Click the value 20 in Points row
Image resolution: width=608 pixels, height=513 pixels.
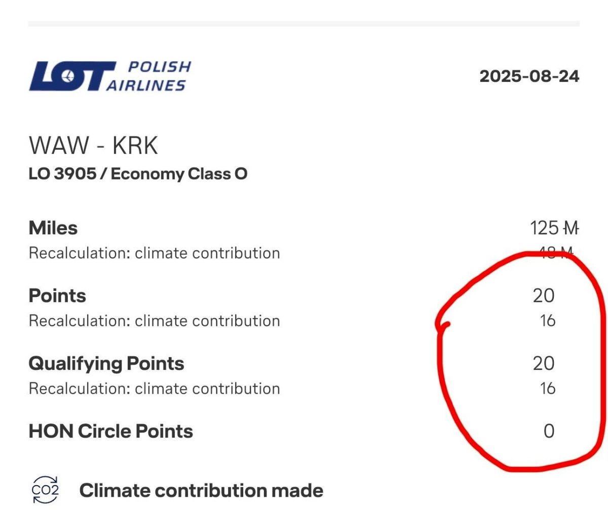click(x=544, y=296)
